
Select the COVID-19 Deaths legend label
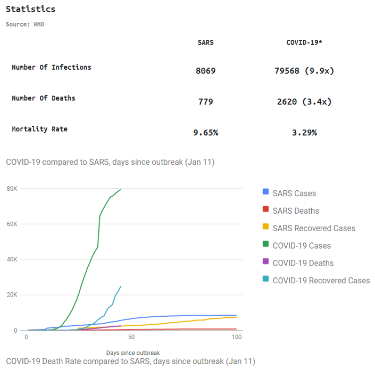[303, 263]
